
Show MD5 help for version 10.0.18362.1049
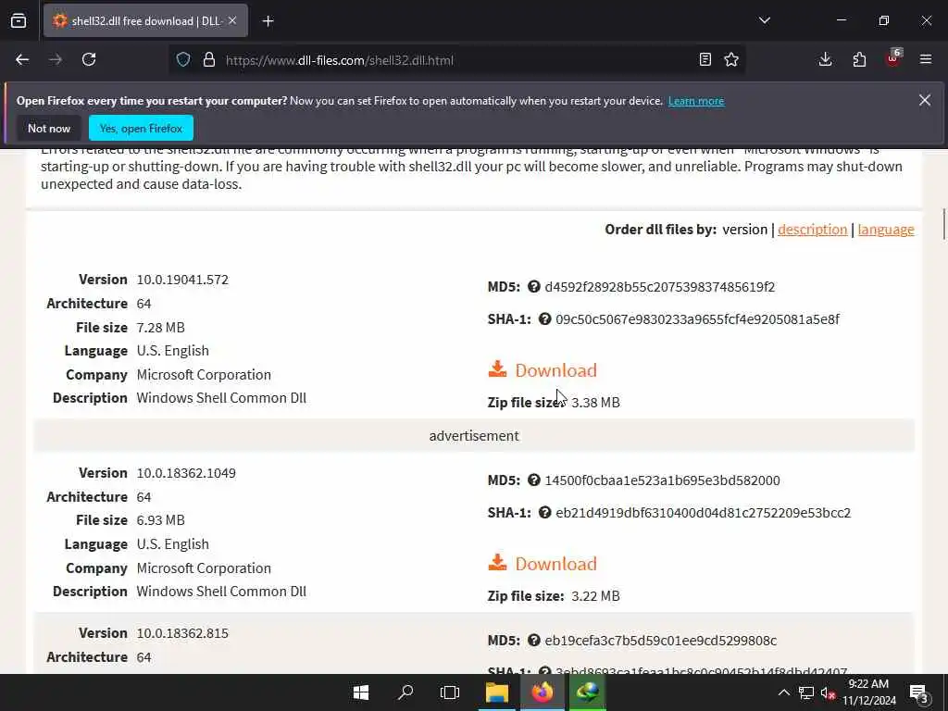(534, 480)
